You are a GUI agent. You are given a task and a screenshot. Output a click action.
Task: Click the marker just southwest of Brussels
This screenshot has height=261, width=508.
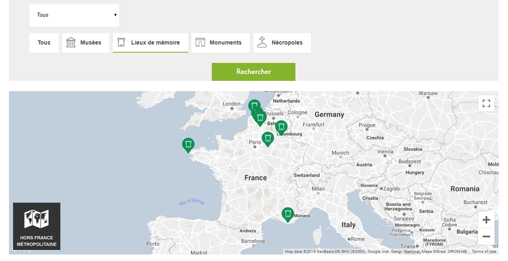(x=259, y=118)
